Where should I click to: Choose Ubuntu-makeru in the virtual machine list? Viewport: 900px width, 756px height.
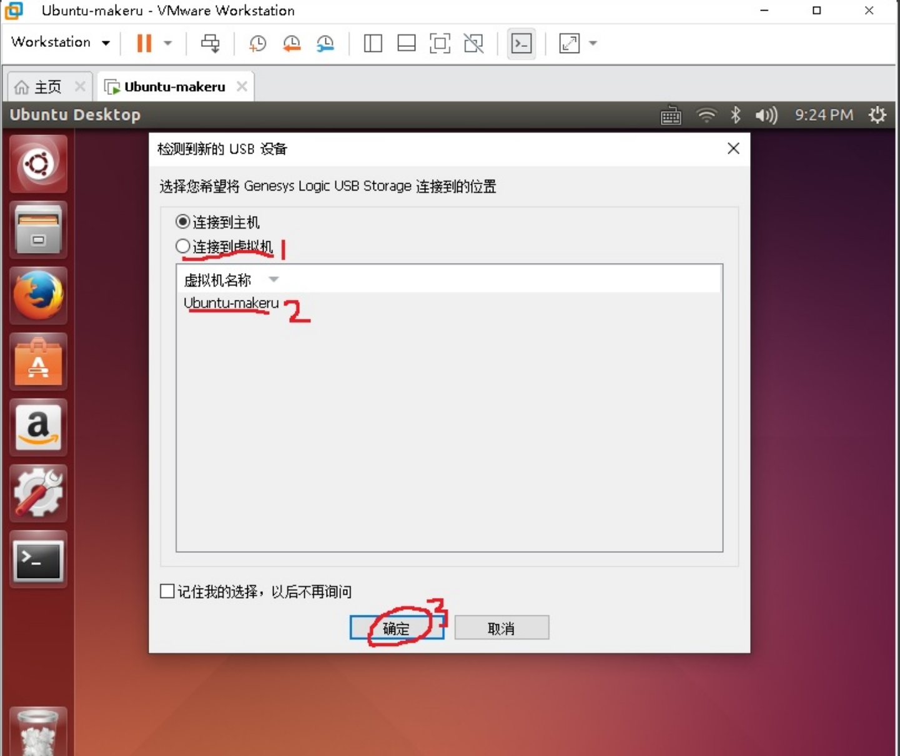tap(231, 303)
